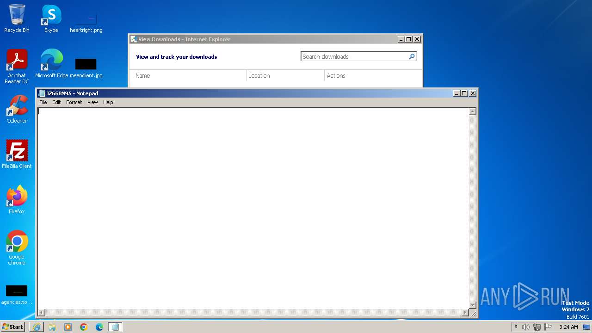The image size is (592, 333).
Task: Click Notepad vertical scrollbar up arrow
Action: 472,111
